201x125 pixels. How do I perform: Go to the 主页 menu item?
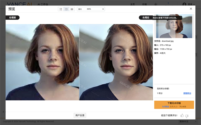coord(132,4)
